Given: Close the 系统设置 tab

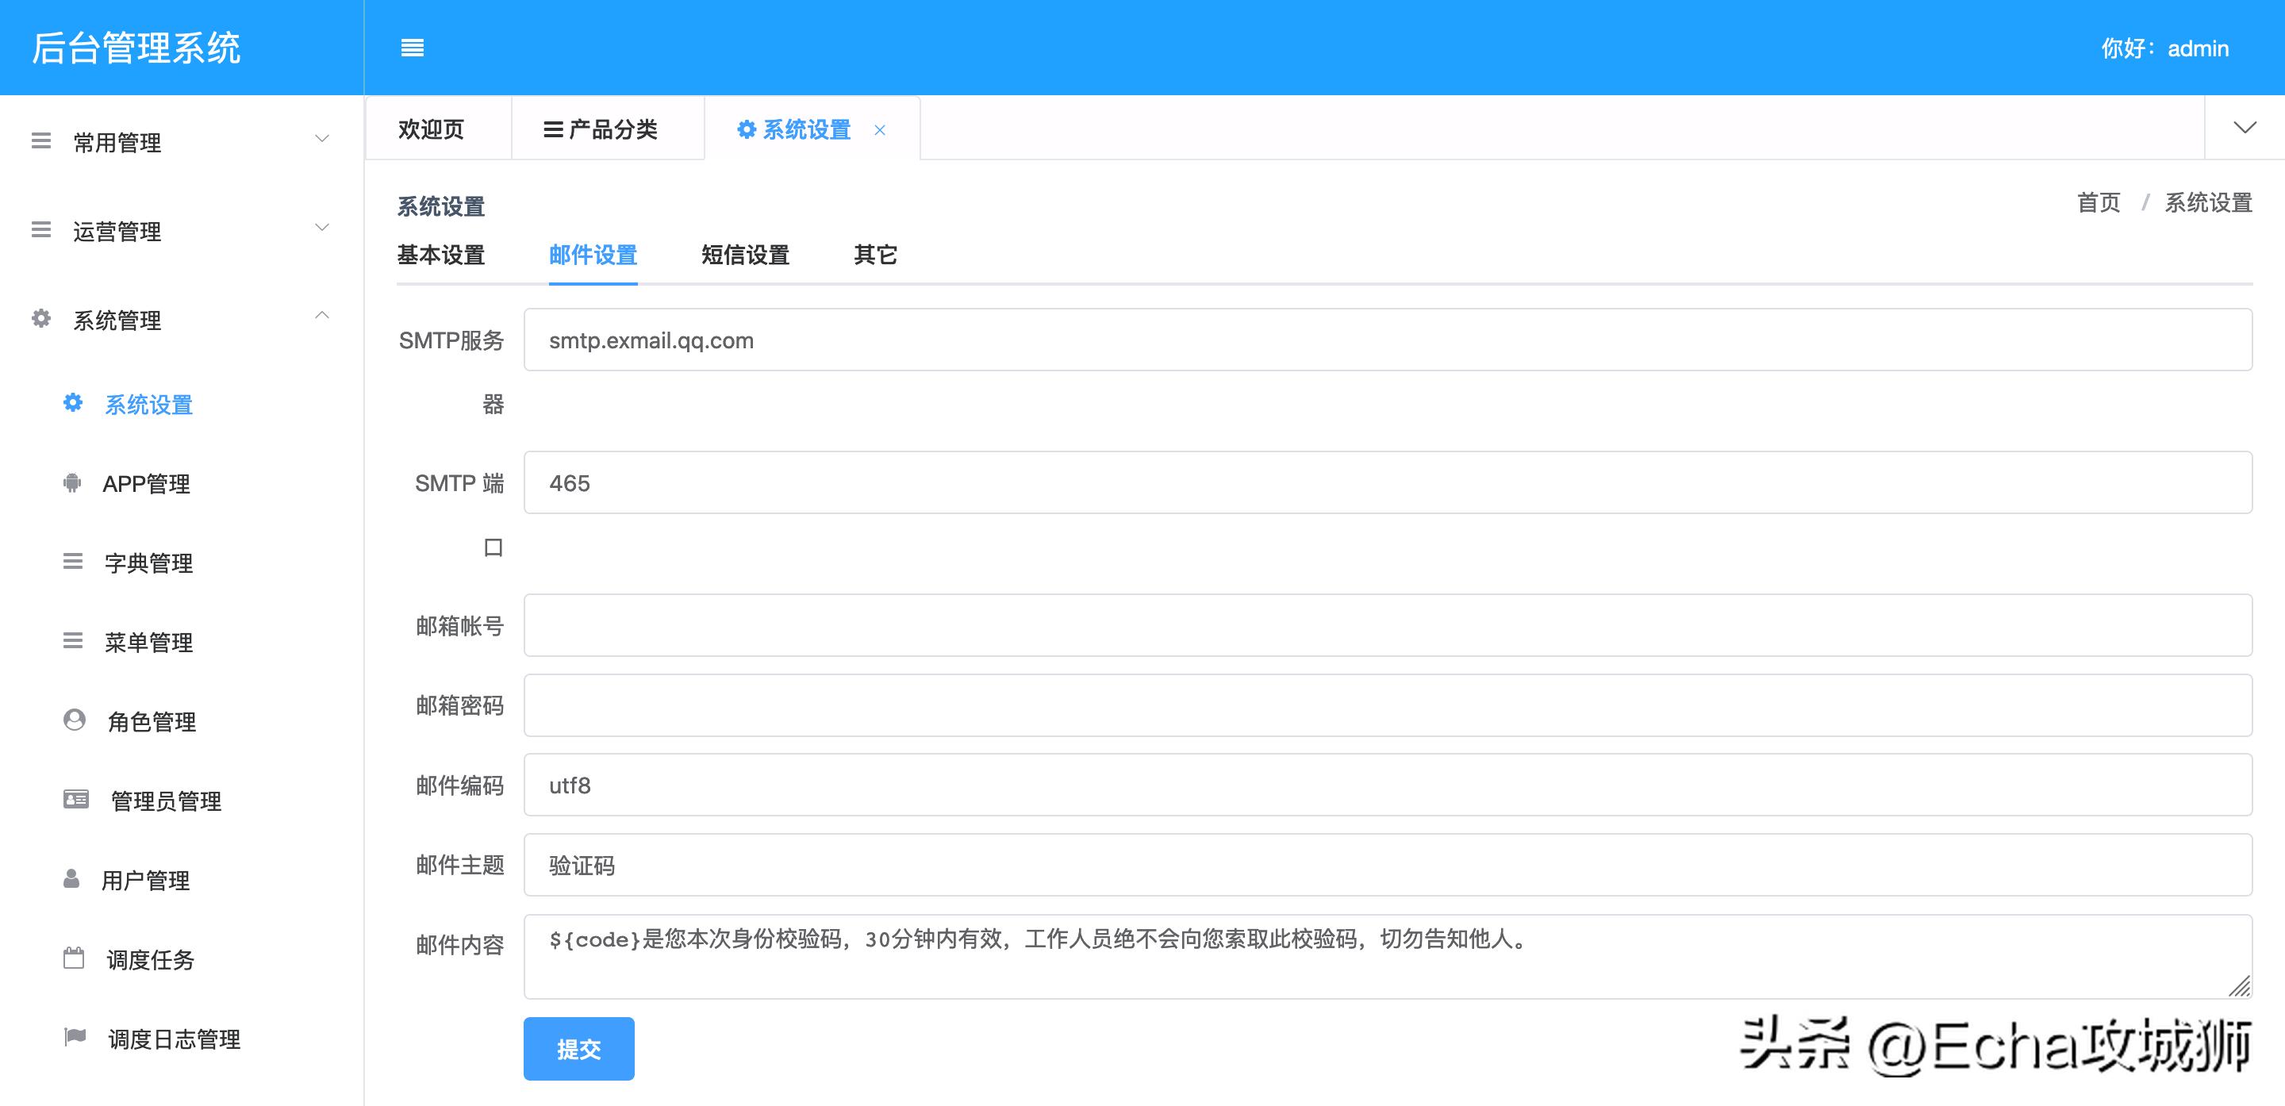Looking at the screenshot, I should click(880, 130).
